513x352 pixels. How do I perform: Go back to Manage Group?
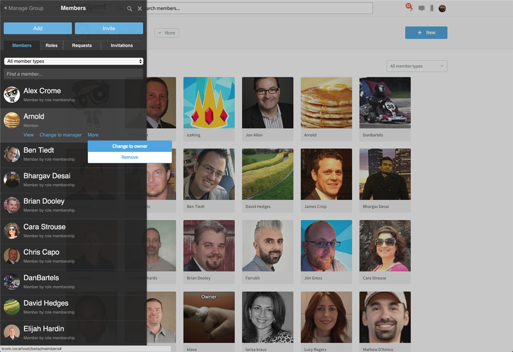point(24,8)
